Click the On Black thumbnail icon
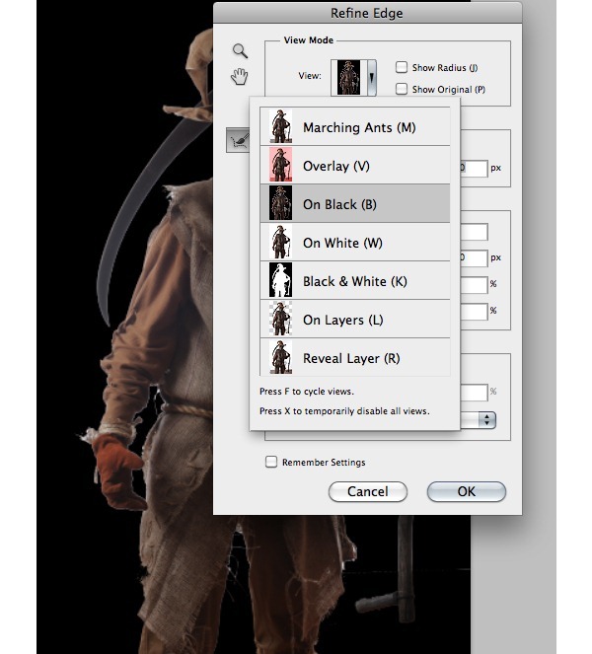The image size is (592, 654). click(x=280, y=203)
